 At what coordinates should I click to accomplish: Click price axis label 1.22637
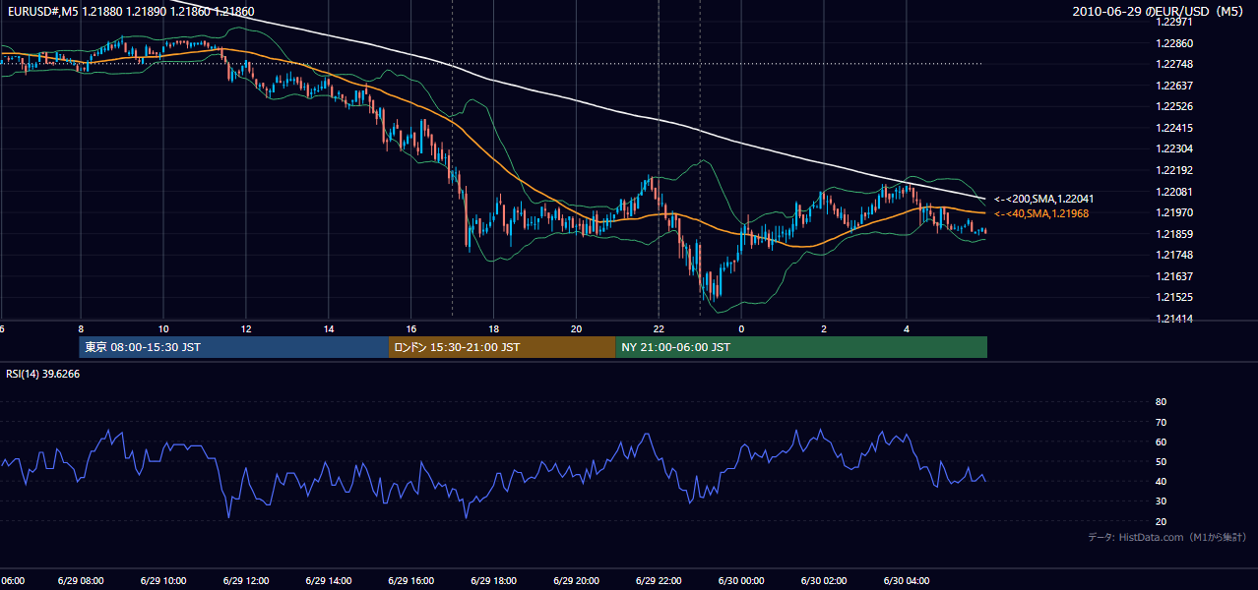1175,86
